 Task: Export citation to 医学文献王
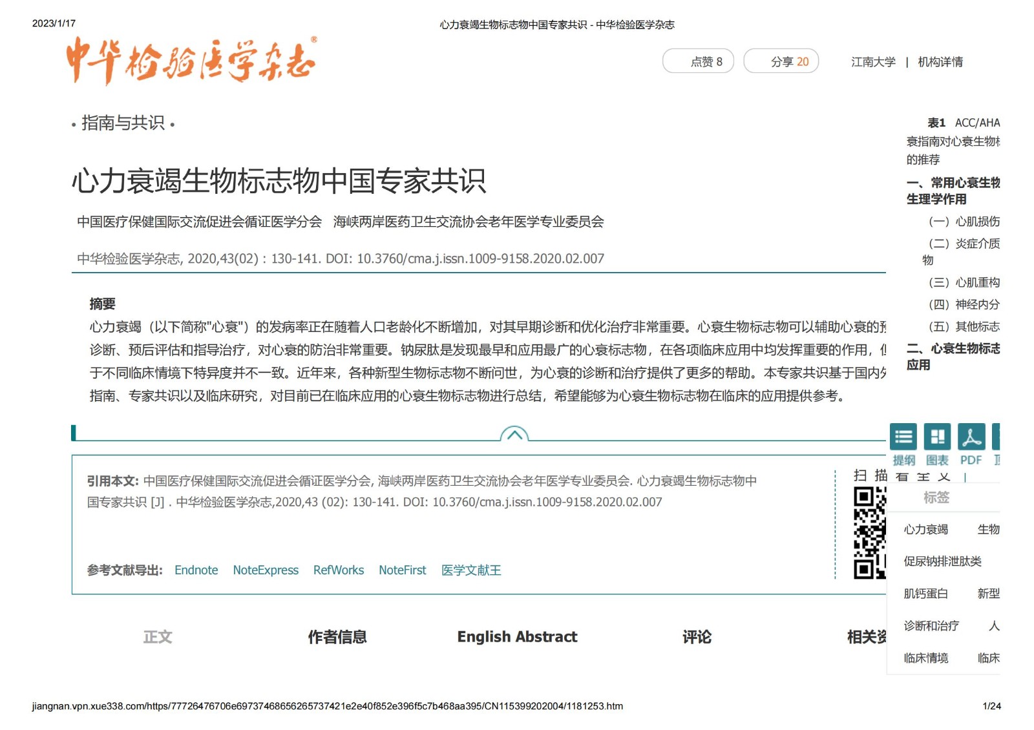tap(471, 570)
